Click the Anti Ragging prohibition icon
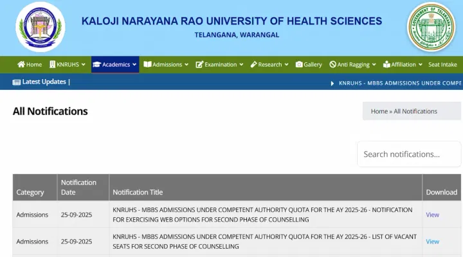Image resolution: width=463 pixels, height=257 pixels. [x=332, y=65]
